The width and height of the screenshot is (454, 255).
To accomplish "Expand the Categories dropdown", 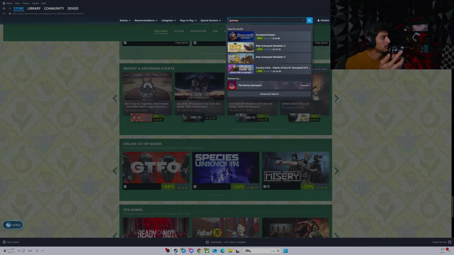I will click(x=168, y=20).
